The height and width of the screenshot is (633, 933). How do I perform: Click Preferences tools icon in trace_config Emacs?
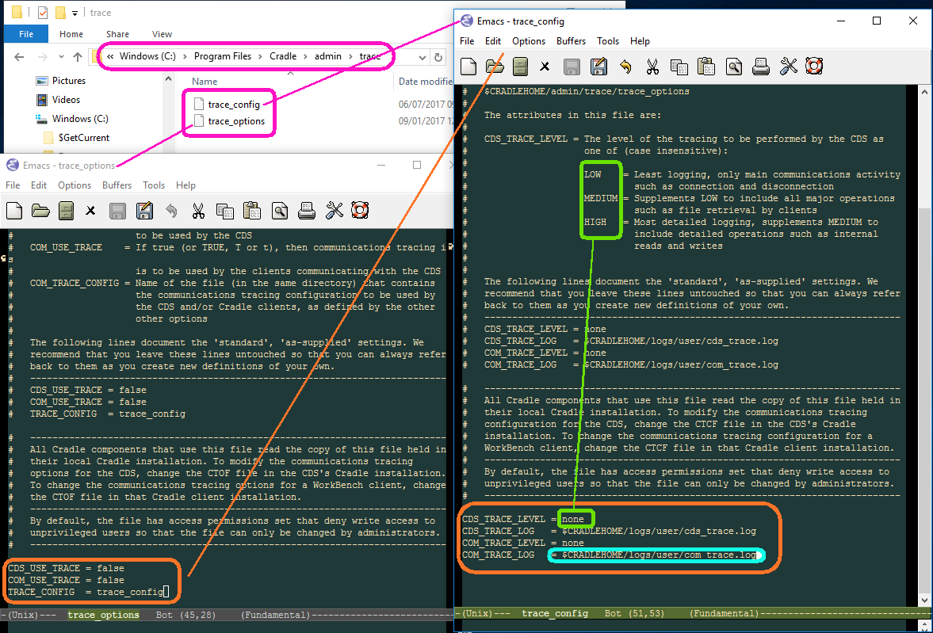788,67
